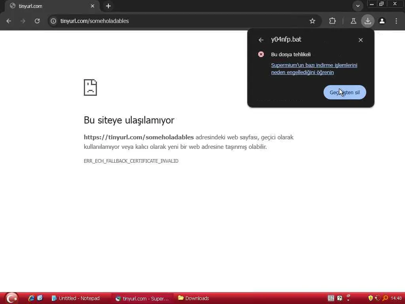Click the 'Geçmişten sil' button
405x304 pixels.
tap(344, 92)
